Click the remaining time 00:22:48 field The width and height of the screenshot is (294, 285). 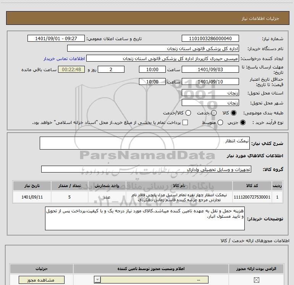coord(71,69)
